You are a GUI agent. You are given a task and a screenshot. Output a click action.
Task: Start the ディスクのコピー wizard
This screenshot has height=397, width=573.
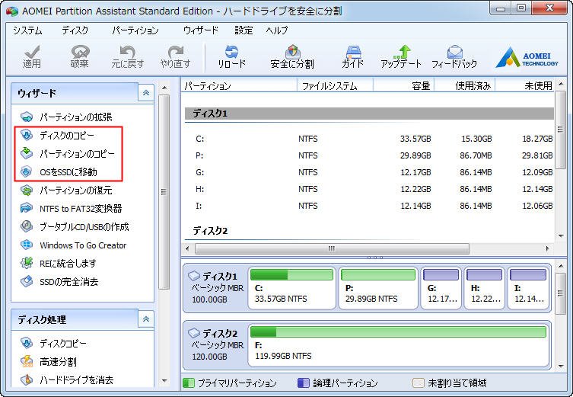click(x=57, y=136)
